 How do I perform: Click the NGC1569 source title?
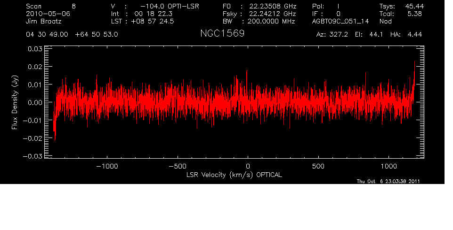click(x=222, y=34)
